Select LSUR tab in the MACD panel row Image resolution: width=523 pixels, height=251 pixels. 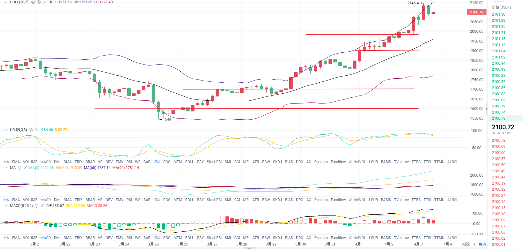coord(373,238)
